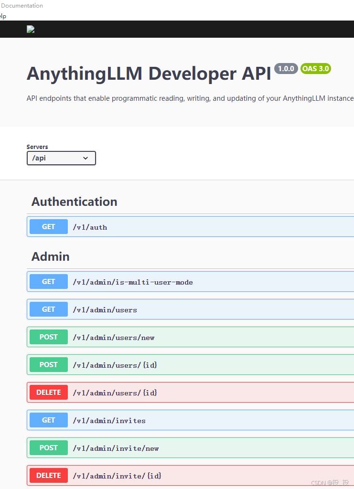Image resolution: width=354 pixels, height=489 pixels.
Task: Expand DELETE /v1/admin/invite/{id} endpoint
Action: (x=190, y=476)
